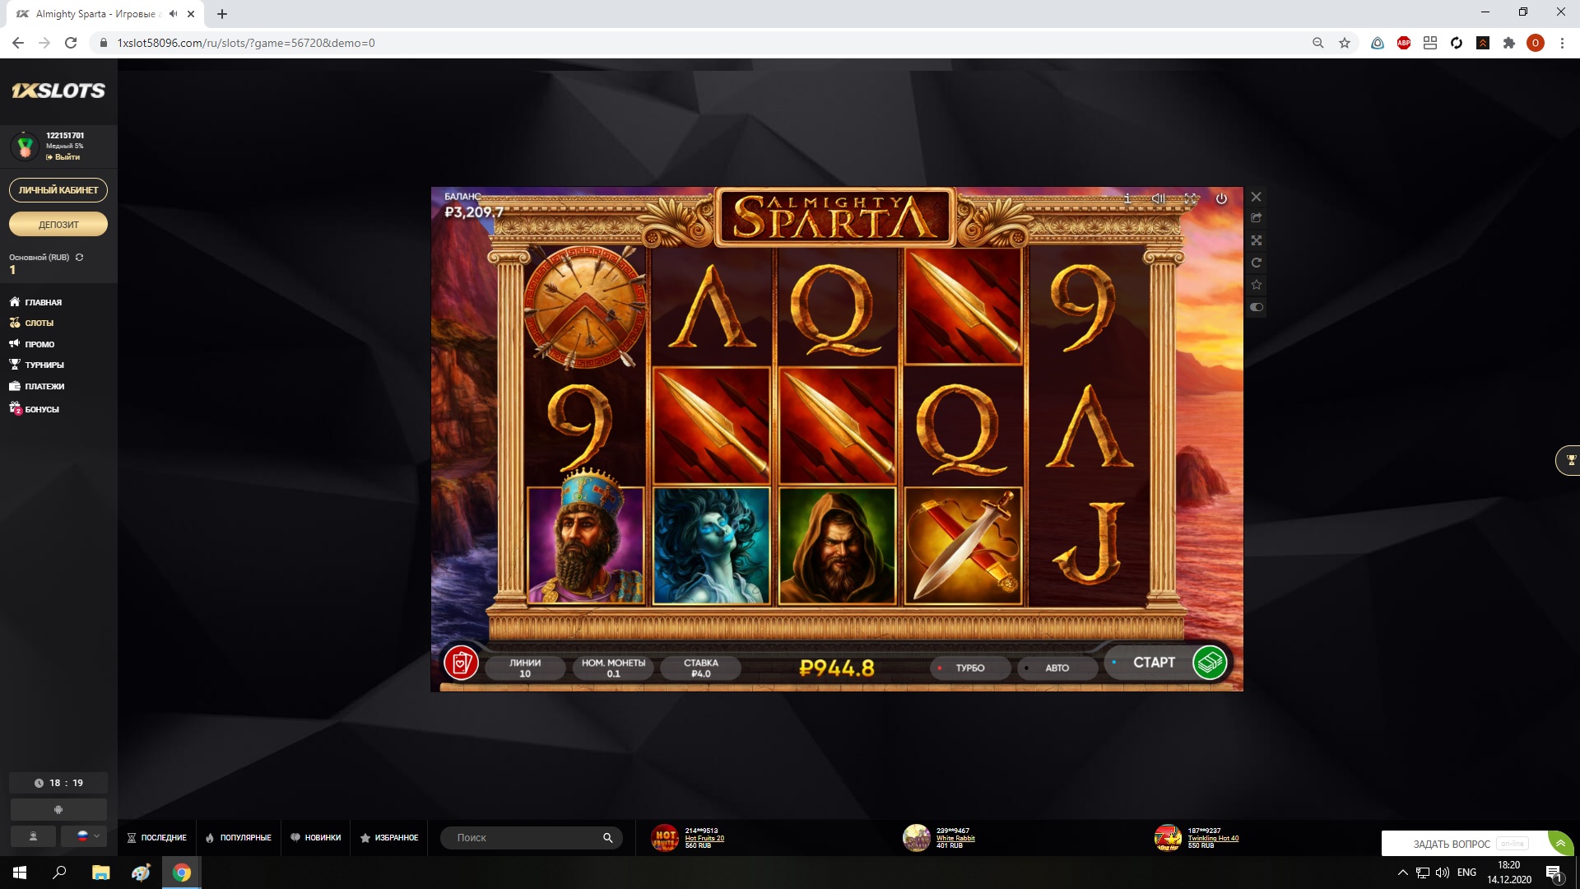Viewport: 1580px width, 889px height.
Task: Add game to favorites star outline
Action: pos(1256,285)
